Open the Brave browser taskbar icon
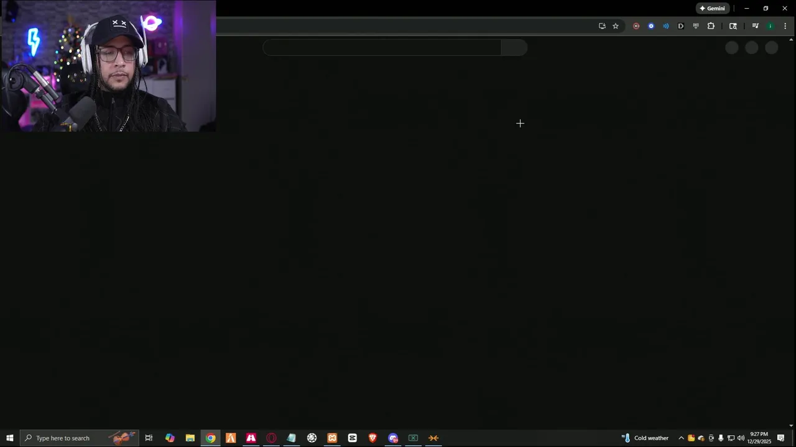 tap(373, 438)
